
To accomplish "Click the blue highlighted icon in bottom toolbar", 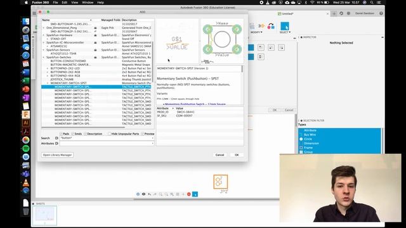I will [195, 194].
